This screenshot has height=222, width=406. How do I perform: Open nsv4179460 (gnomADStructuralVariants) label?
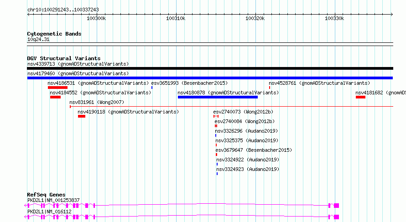78,73
